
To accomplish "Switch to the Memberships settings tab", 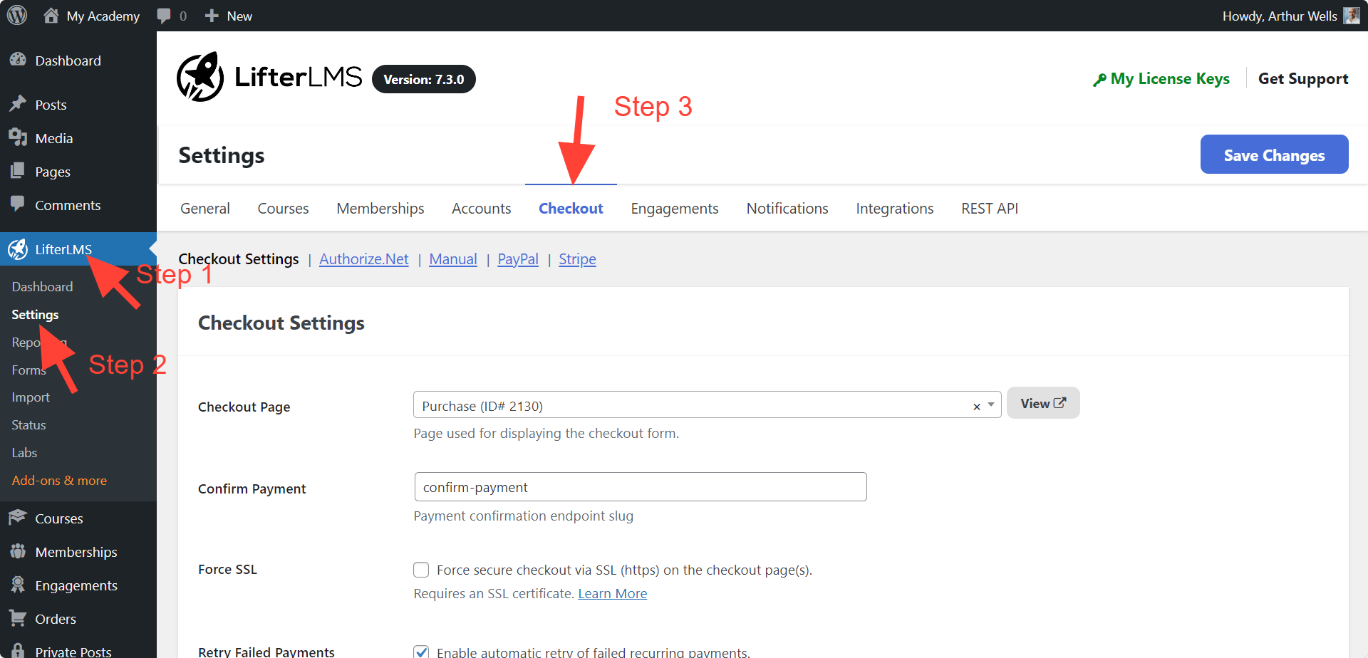I will [380, 209].
